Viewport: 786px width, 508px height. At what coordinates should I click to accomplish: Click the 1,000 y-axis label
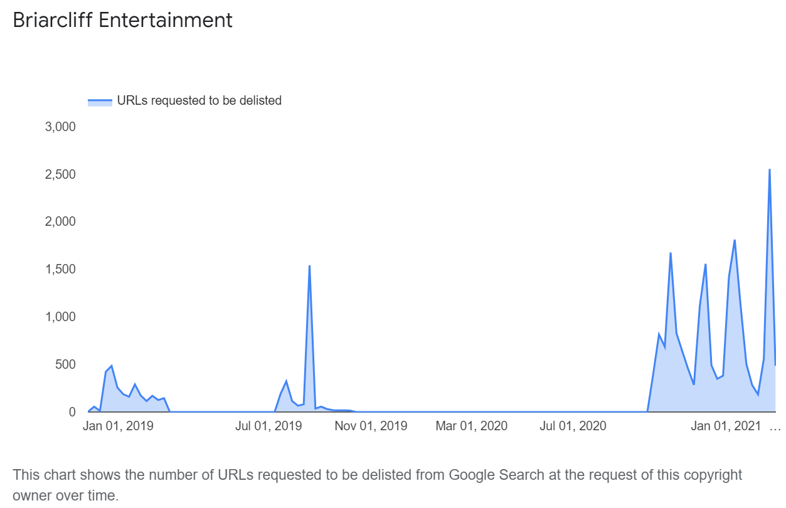60,317
